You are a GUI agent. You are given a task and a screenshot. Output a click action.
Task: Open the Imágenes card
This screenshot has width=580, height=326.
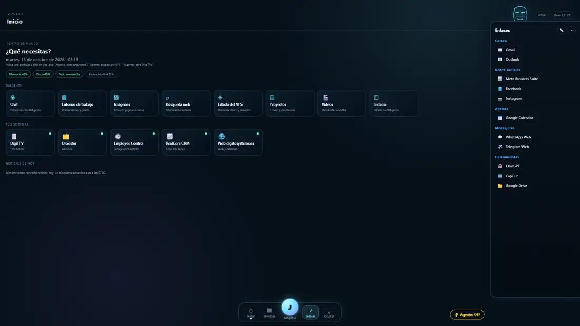click(134, 103)
